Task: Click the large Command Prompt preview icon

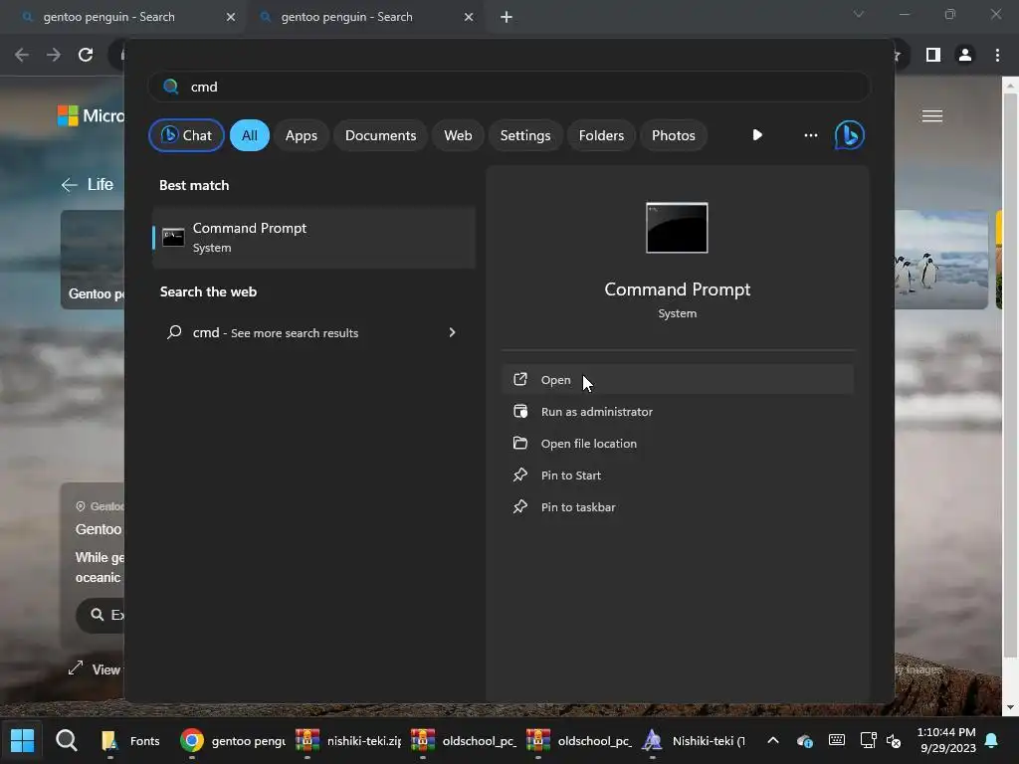Action: 677,228
